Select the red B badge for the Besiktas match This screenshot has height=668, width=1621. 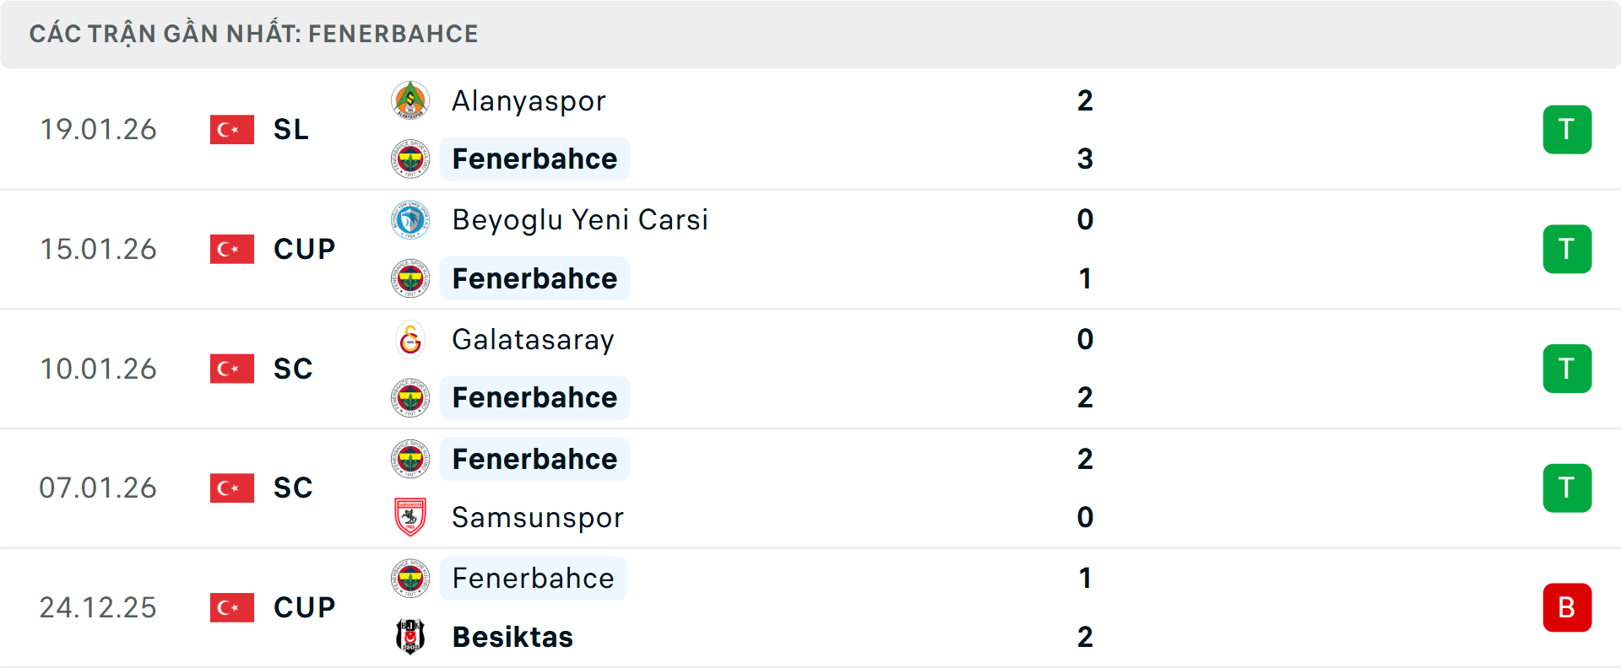coord(1567,607)
